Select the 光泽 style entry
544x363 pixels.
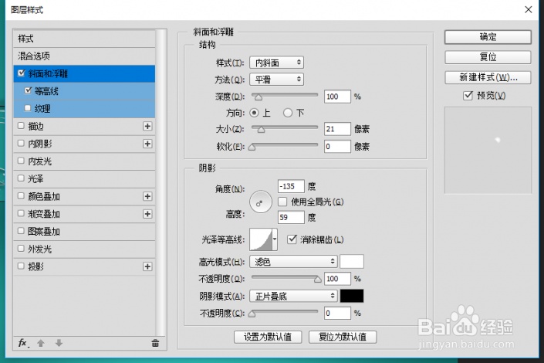(x=84, y=179)
